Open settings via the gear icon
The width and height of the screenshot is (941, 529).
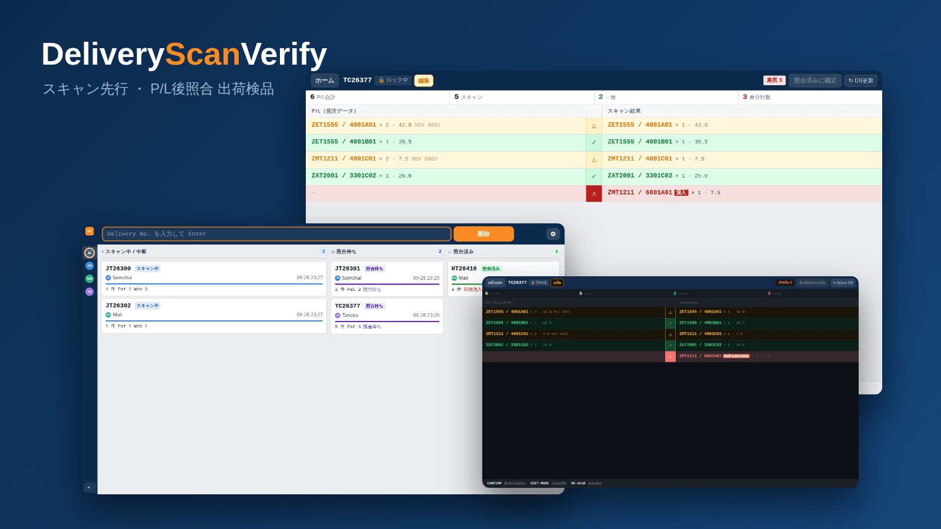553,234
